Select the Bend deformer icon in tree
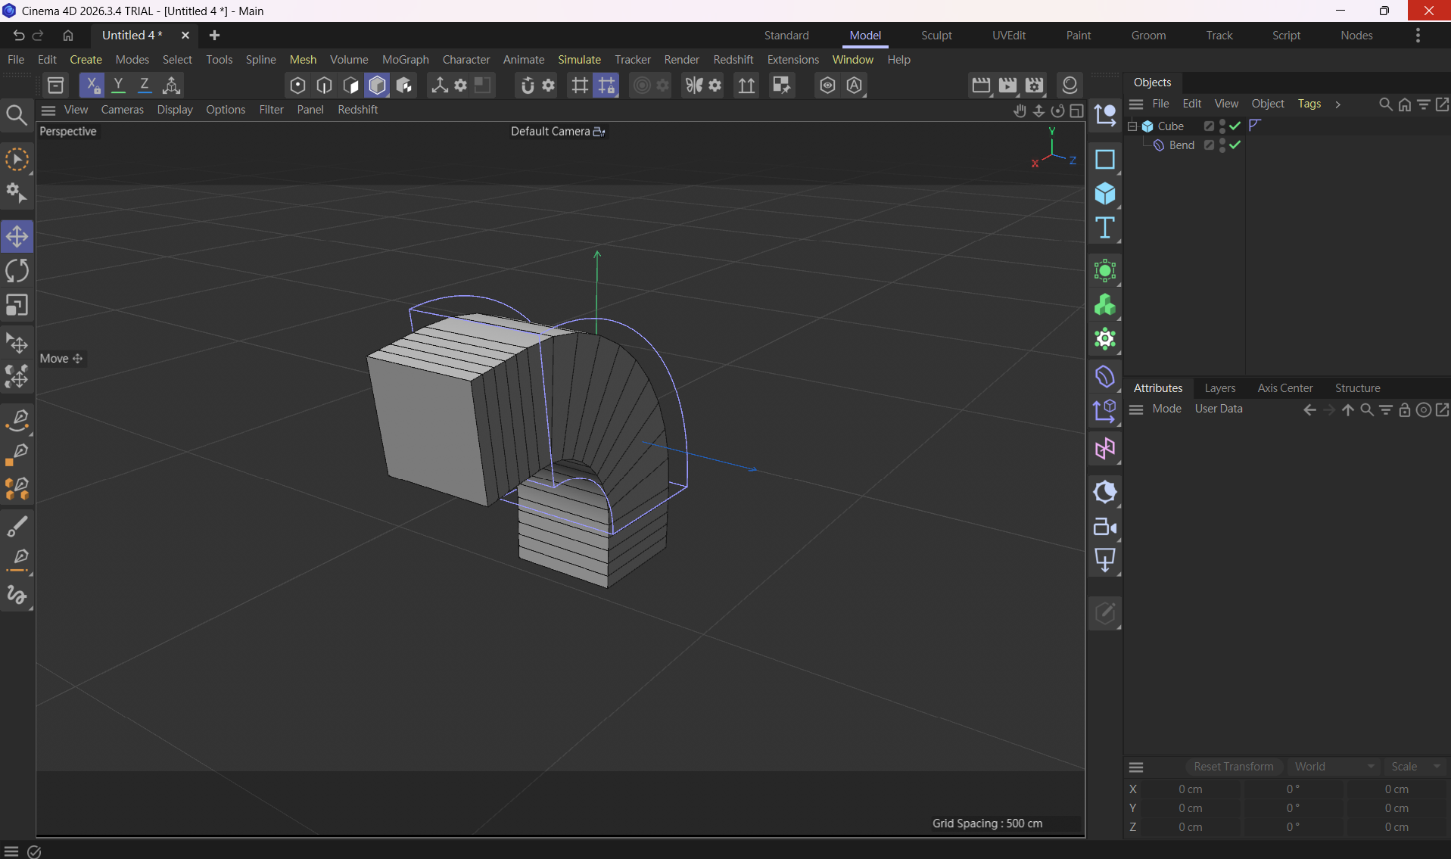 point(1159,145)
